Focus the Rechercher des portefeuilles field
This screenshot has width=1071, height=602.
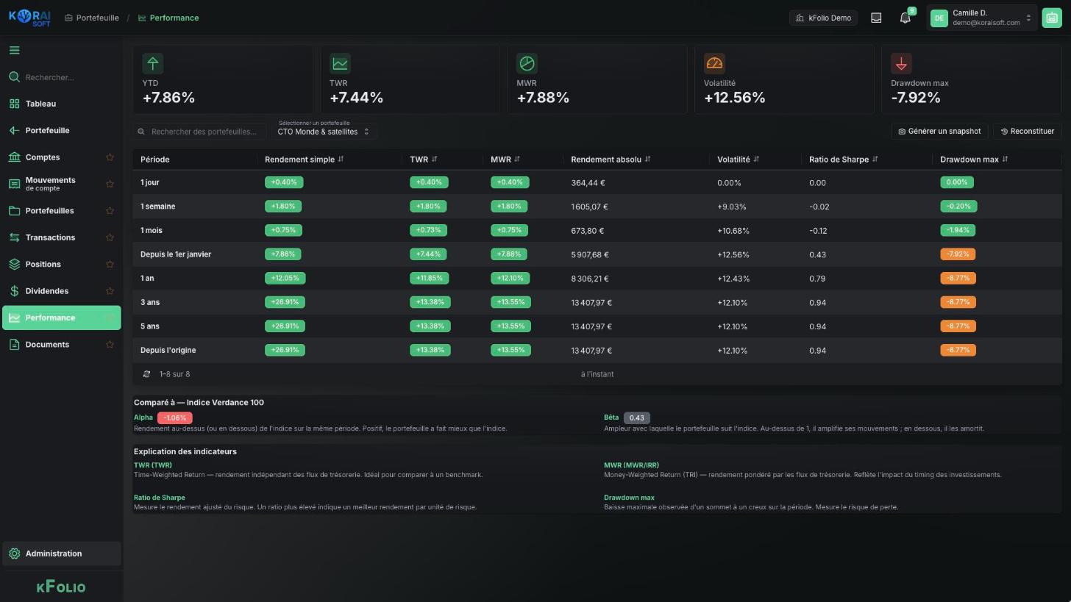click(x=200, y=132)
